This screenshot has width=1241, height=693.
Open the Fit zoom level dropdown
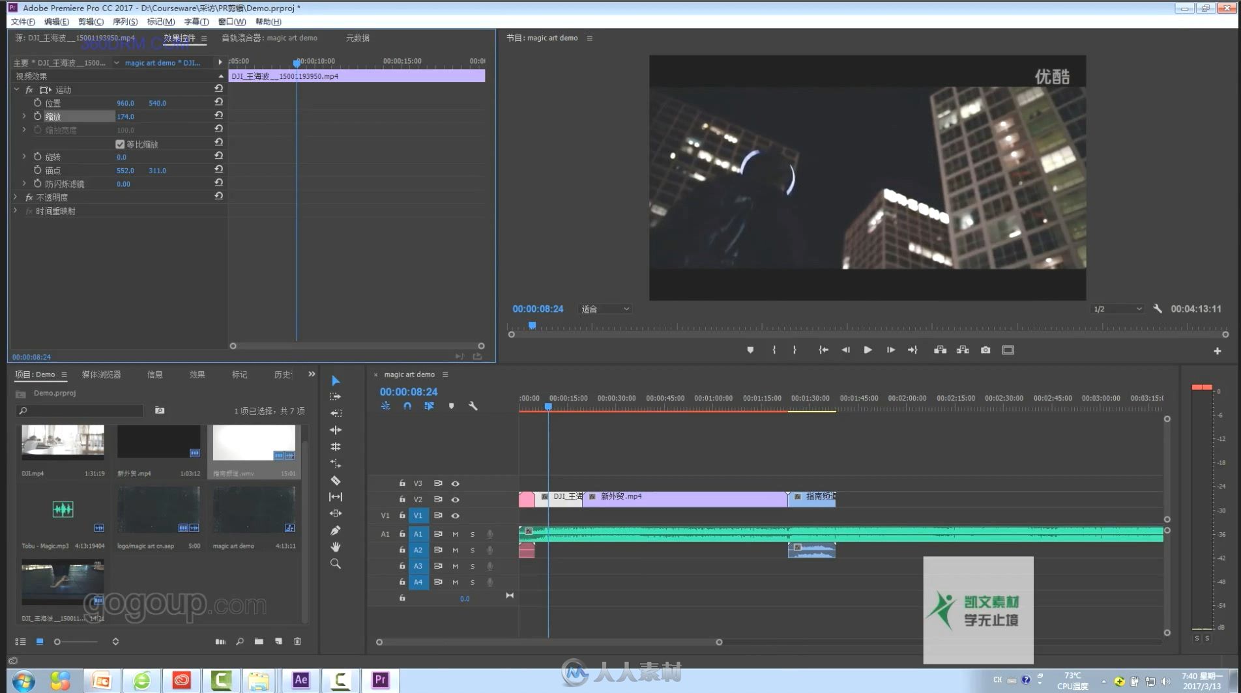(x=605, y=309)
